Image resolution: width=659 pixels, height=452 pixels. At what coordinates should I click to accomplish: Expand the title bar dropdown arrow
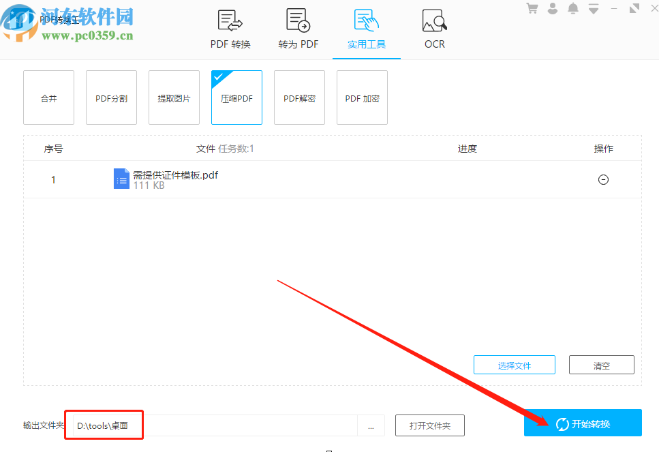click(x=593, y=8)
